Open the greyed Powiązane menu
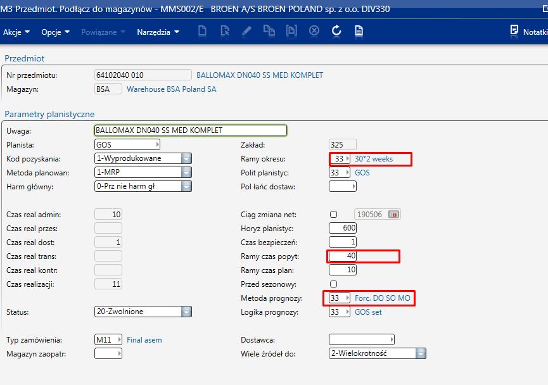Image resolution: width=548 pixels, height=385 pixels. point(103,32)
